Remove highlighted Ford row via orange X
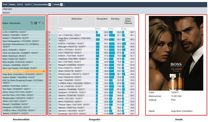Viewport: 208px width, 122px height. (x=44, y=72)
